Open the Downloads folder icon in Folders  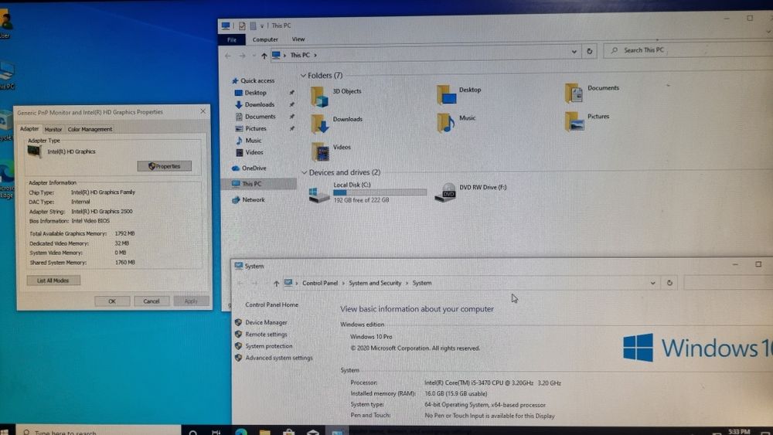[319, 124]
